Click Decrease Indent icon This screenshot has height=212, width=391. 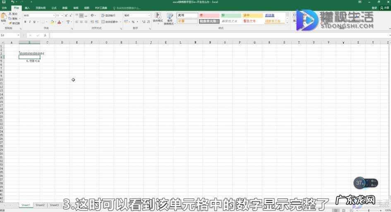point(92,22)
